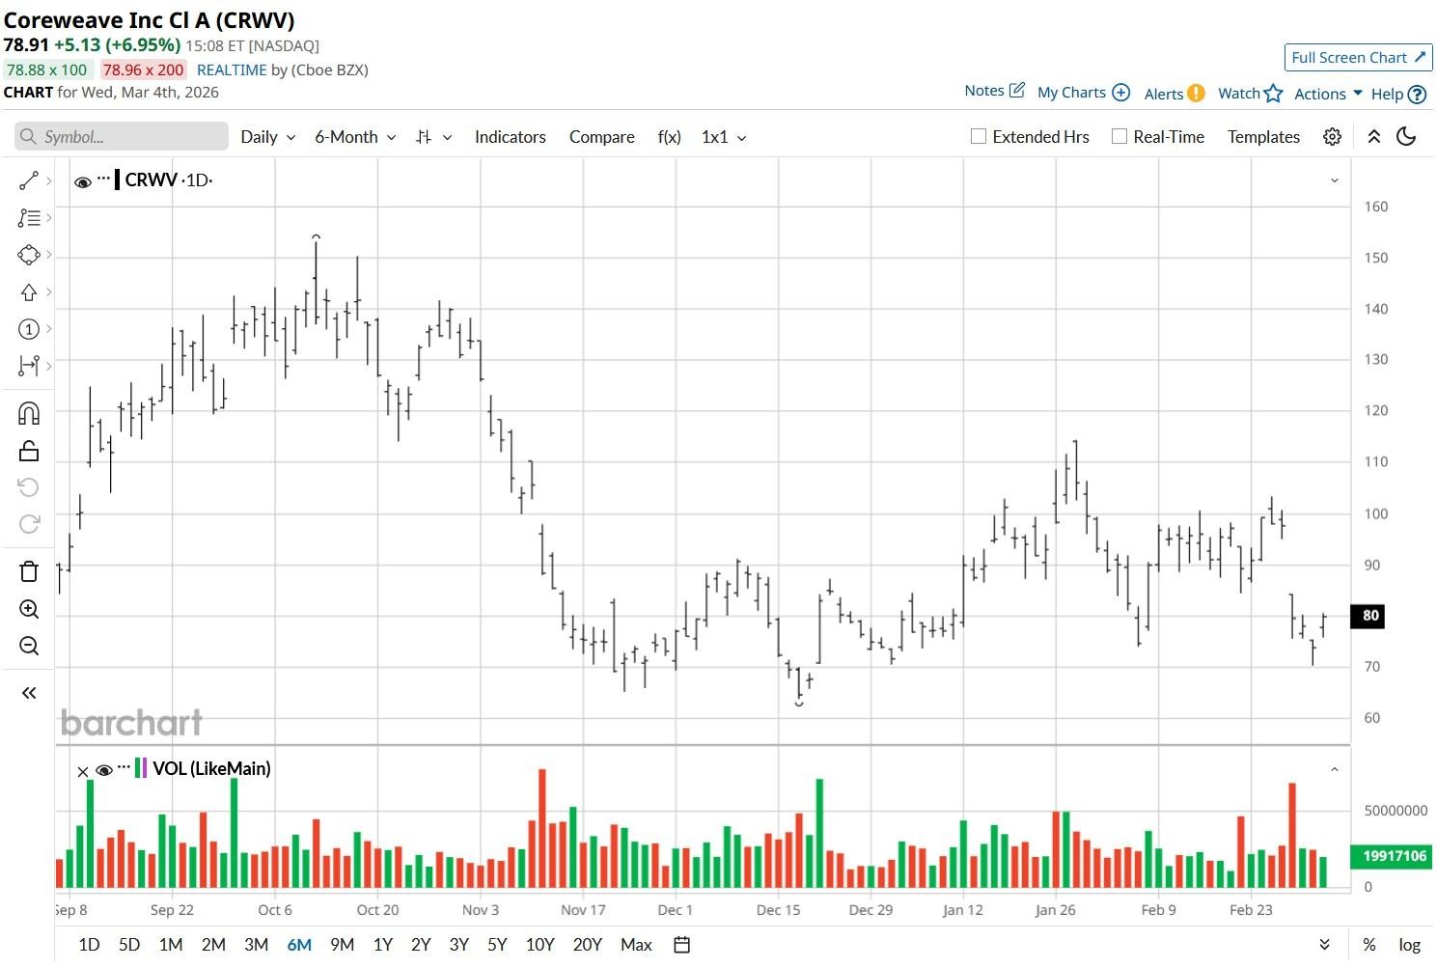
Task: Open the Indicators menu
Action: [511, 137]
